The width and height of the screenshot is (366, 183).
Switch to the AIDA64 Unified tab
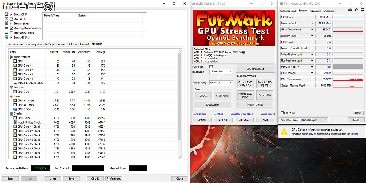[x=85, y=44]
